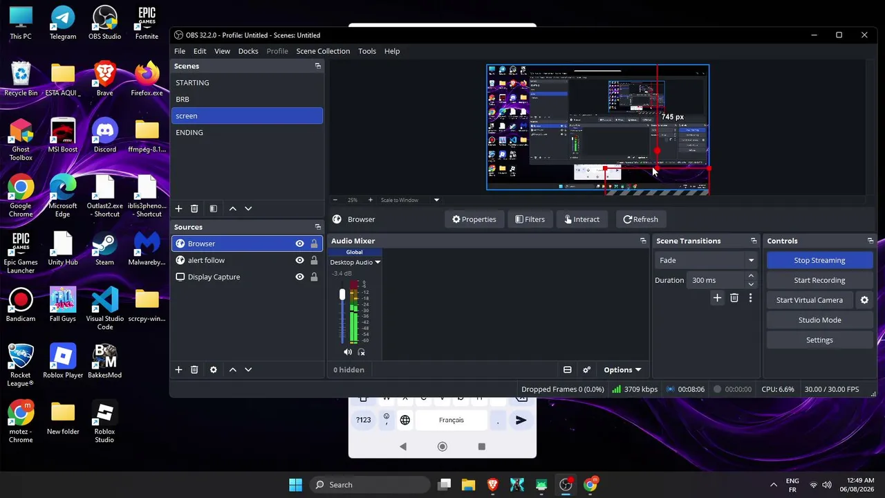This screenshot has height=498, width=885.
Task: Click Start Virtual Camera button
Action: click(x=810, y=300)
